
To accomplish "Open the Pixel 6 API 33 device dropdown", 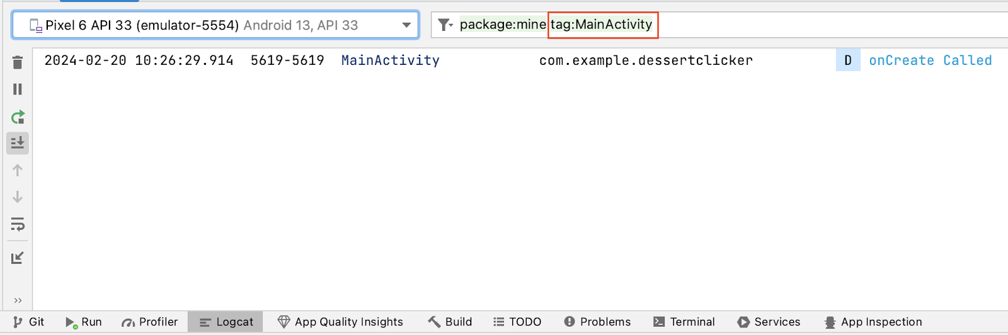I will click(x=215, y=25).
